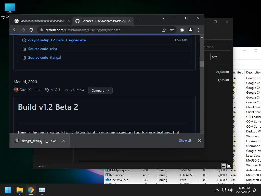
Task: Open volume control tray icon
Action: (x=230, y=190)
